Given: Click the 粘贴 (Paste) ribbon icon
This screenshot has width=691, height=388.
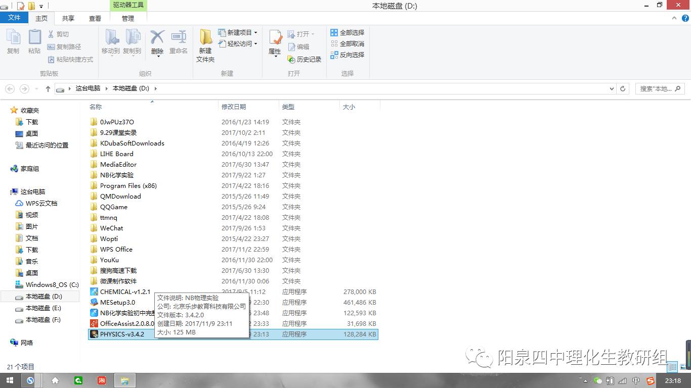Looking at the screenshot, I should point(34,41).
